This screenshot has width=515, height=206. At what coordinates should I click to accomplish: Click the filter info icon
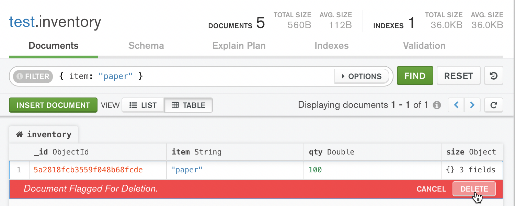point(20,76)
